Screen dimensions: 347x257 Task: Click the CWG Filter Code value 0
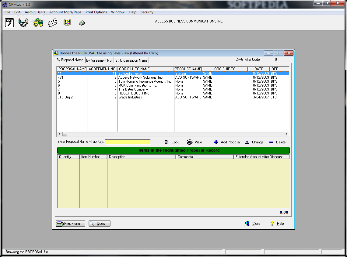276,60
